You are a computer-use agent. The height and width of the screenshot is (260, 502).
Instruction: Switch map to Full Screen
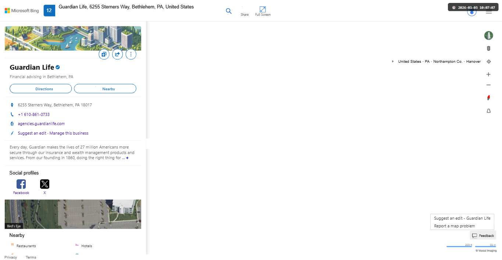point(263,11)
